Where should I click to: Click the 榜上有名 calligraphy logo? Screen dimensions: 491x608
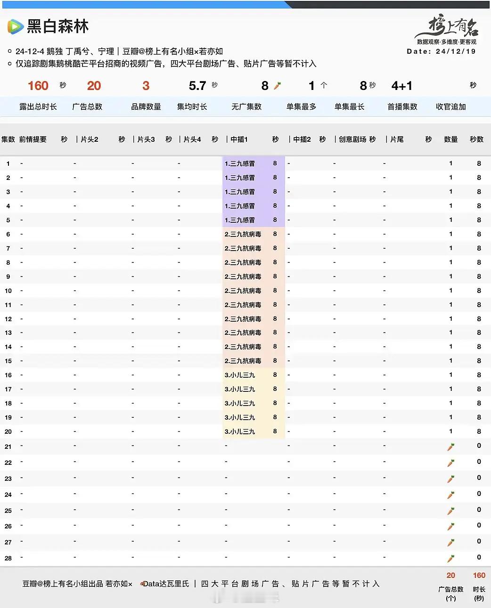[x=447, y=27]
